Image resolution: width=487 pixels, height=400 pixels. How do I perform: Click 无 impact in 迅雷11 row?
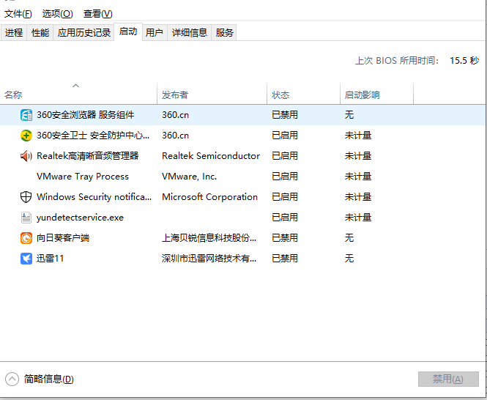pyautogui.click(x=349, y=259)
